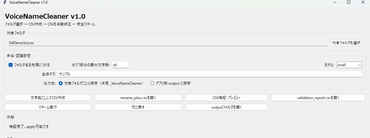Click the 検証完了 status message text
370x138 pixels.
tap(29, 126)
